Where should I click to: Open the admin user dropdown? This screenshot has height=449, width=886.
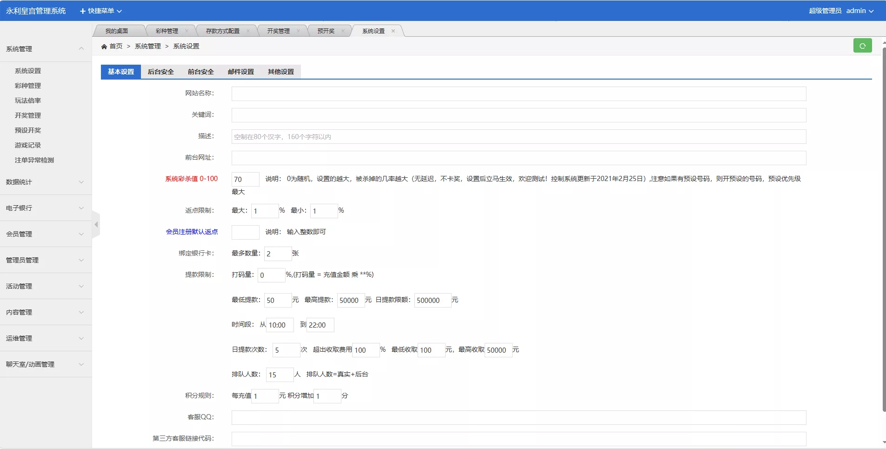click(x=859, y=11)
